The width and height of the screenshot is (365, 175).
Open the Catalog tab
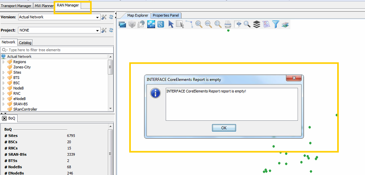25,42
